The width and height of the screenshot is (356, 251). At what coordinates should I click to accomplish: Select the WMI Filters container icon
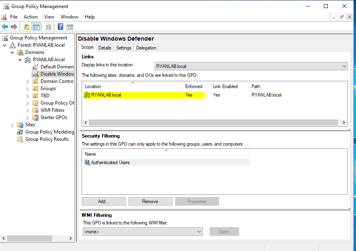coord(35,110)
